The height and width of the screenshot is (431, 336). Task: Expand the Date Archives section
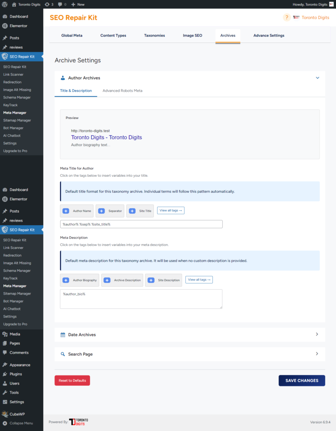[x=317, y=334]
